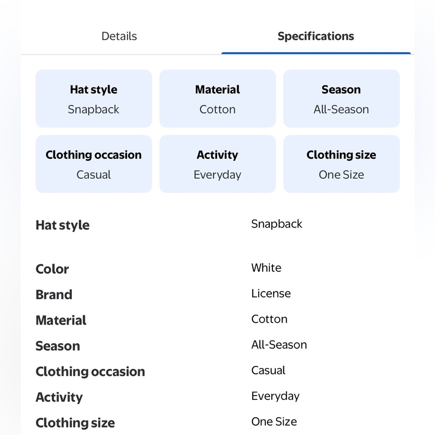Click the Color row label
Viewport: 435px width, 435px height.
tap(52, 269)
